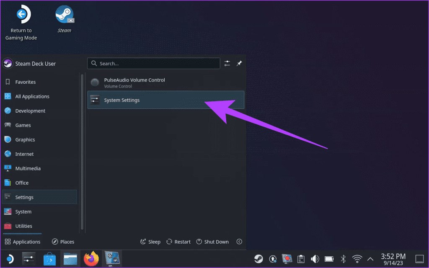Click the Shut Down button

click(212, 242)
